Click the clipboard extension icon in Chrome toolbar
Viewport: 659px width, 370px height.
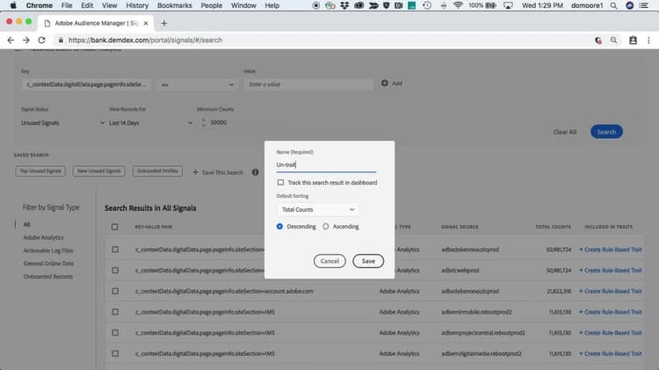[x=633, y=40]
